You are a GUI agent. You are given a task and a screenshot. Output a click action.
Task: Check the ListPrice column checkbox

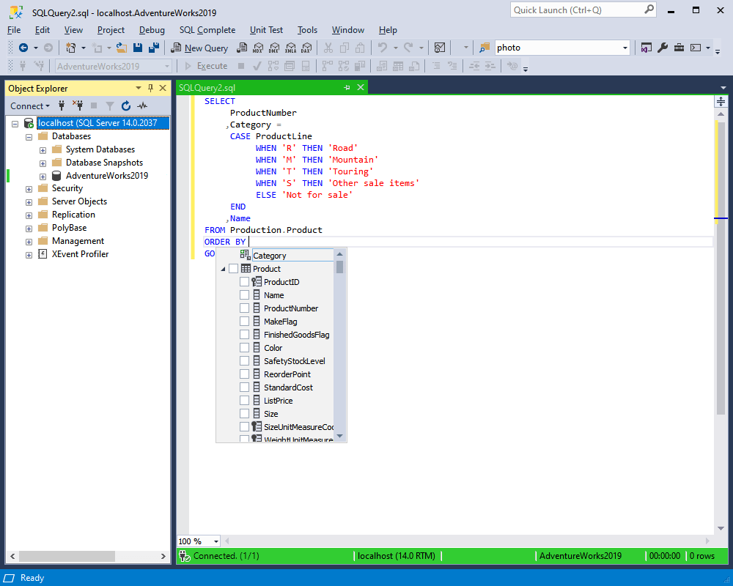pyautogui.click(x=244, y=401)
